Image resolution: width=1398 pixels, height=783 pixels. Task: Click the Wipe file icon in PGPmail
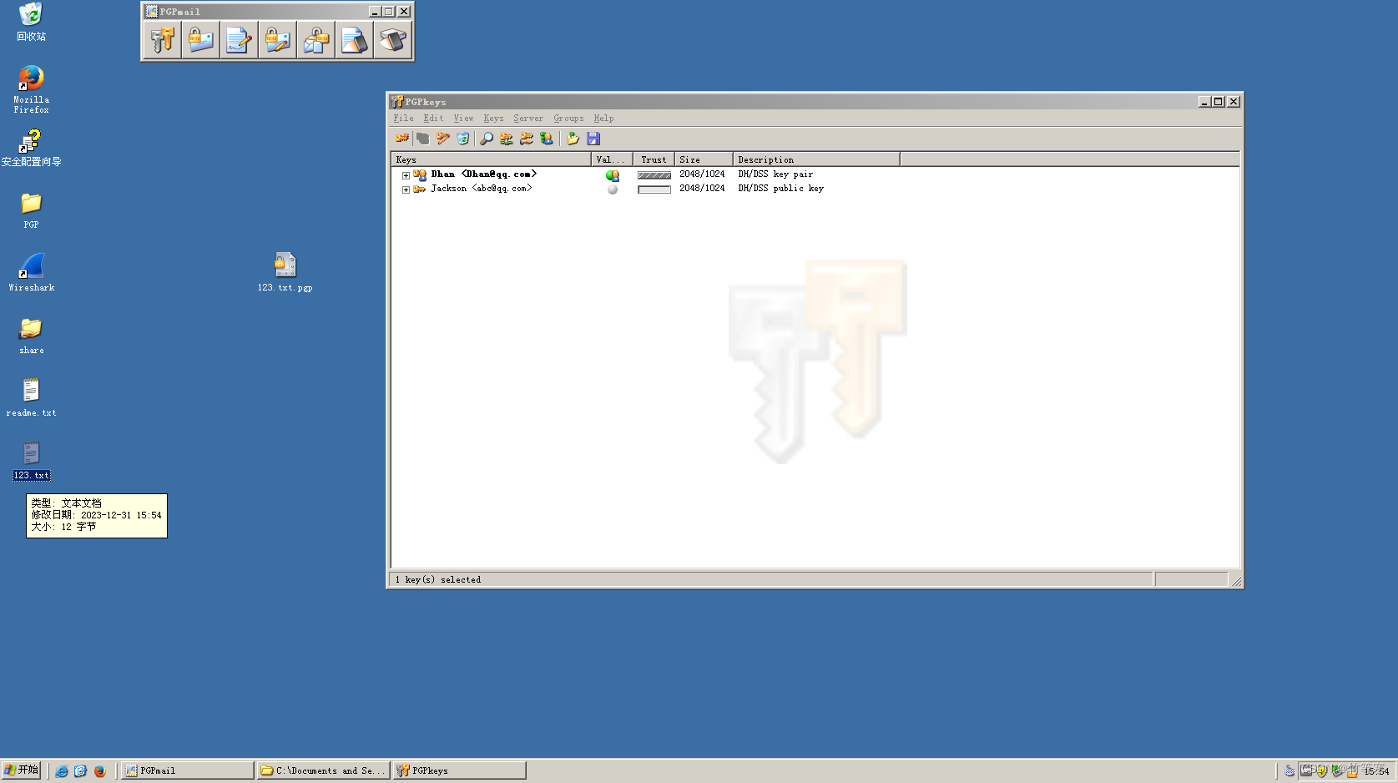pyautogui.click(x=355, y=39)
